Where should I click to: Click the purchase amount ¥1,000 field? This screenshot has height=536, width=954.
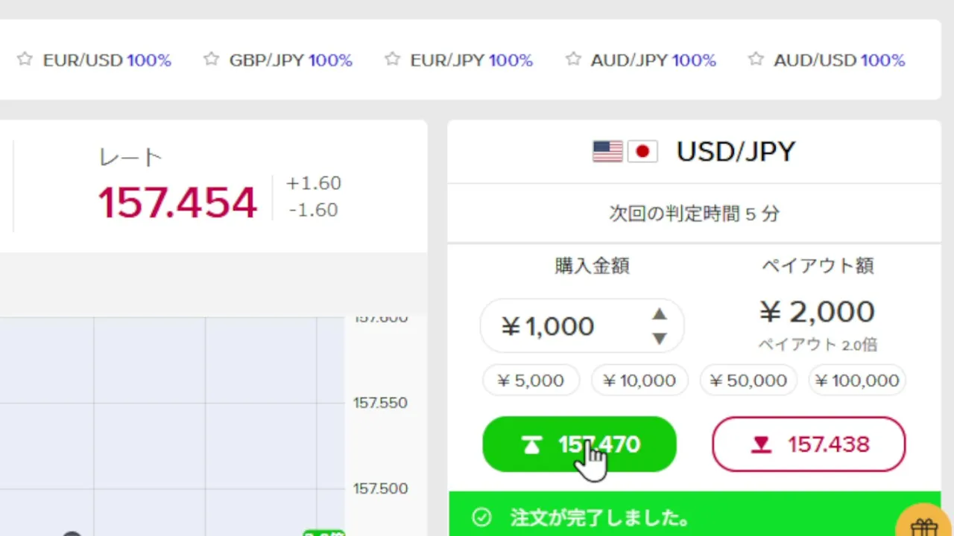pyautogui.click(x=581, y=326)
